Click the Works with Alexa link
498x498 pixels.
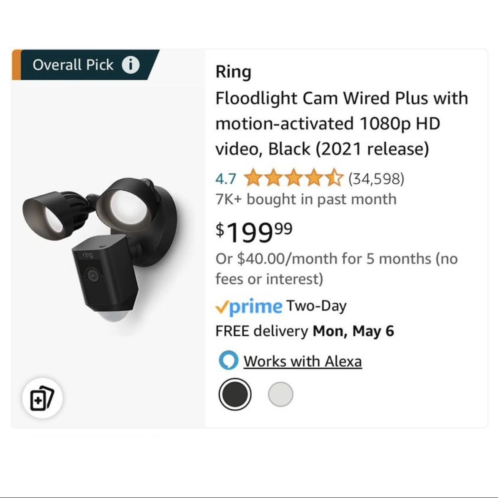[303, 361]
